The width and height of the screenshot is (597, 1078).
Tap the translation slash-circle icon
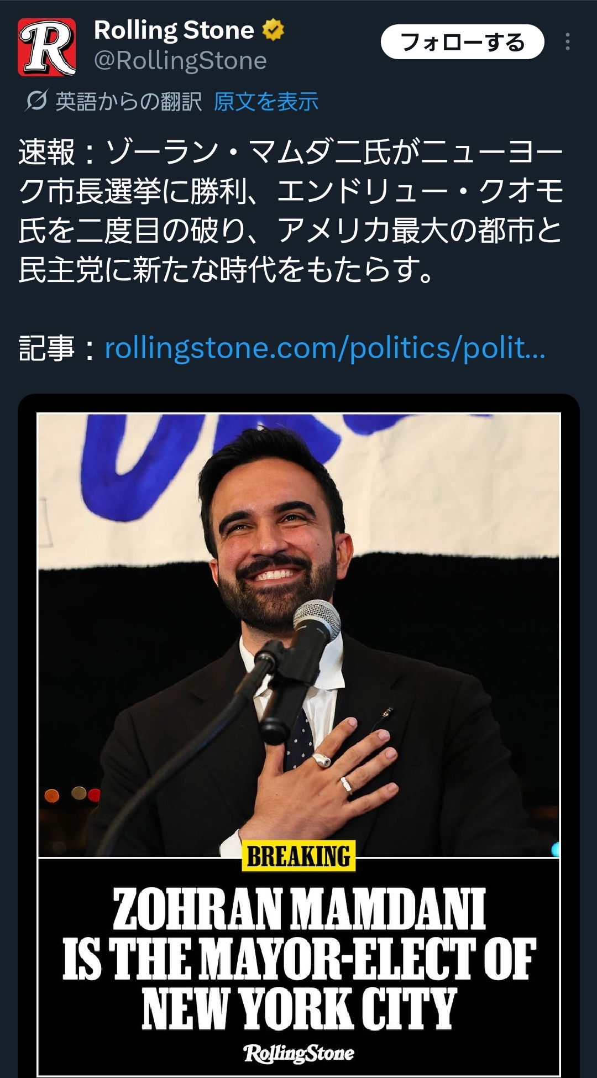point(36,101)
